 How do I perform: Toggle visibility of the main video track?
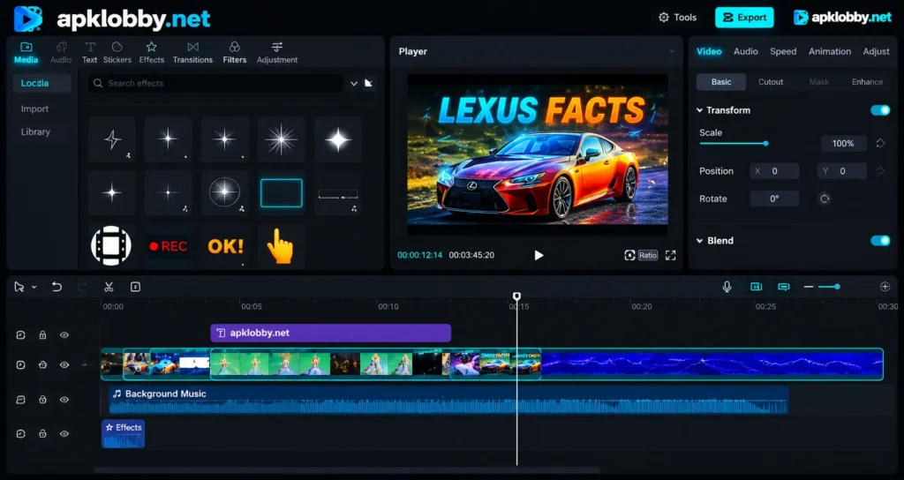(64, 364)
